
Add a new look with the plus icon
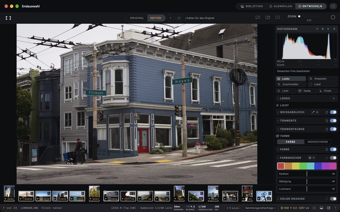coord(334,98)
